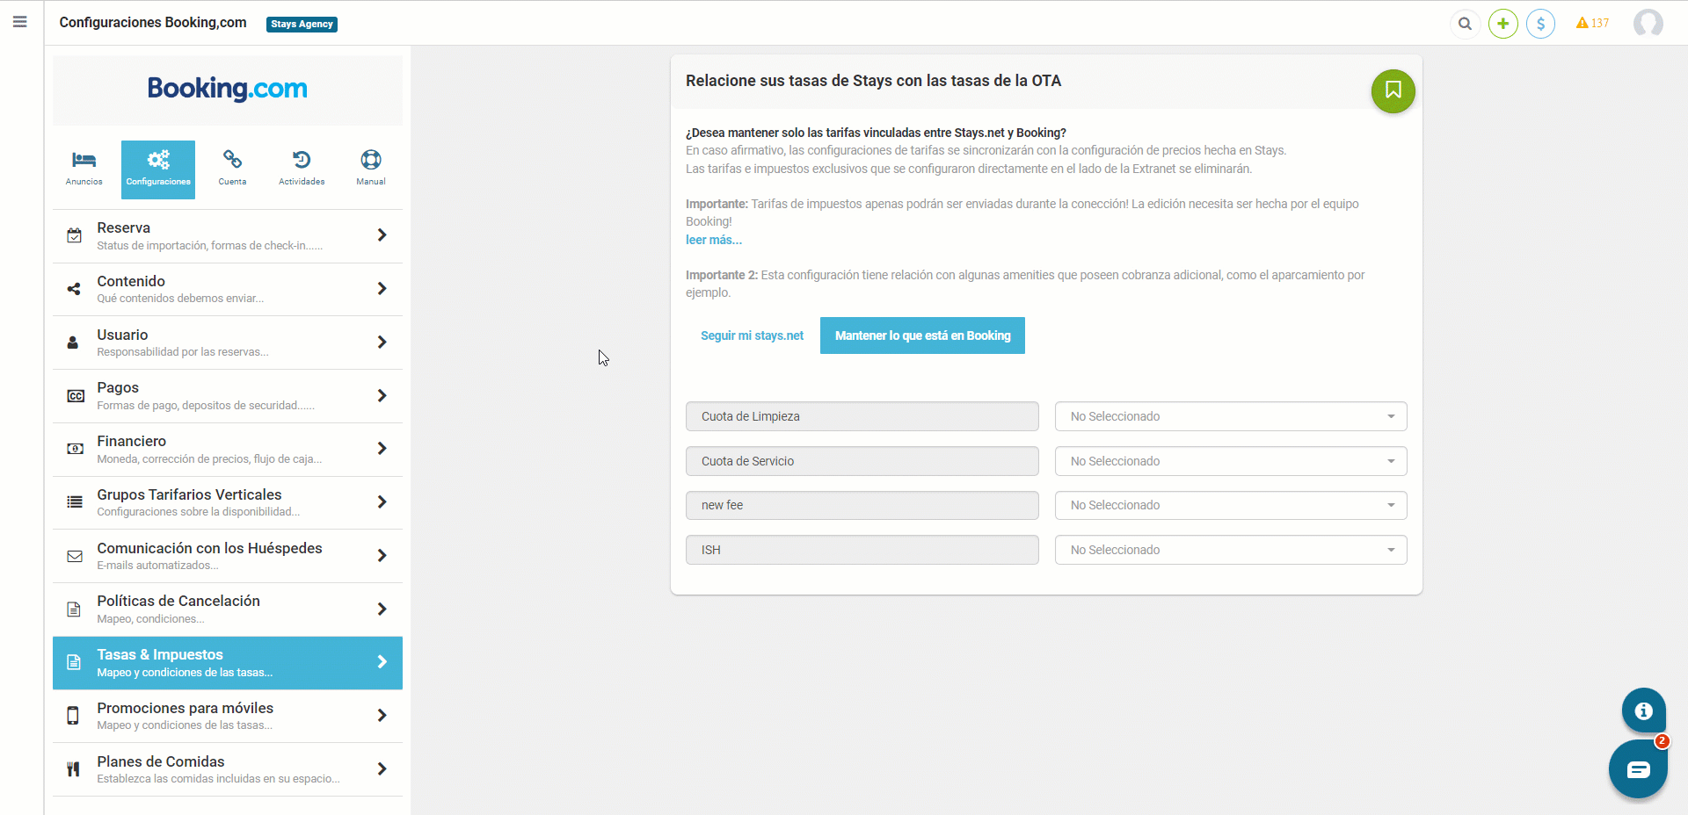Click the Configuraciones Booking.com page title
Screen dimensions: 1688x815
(153, 23)
